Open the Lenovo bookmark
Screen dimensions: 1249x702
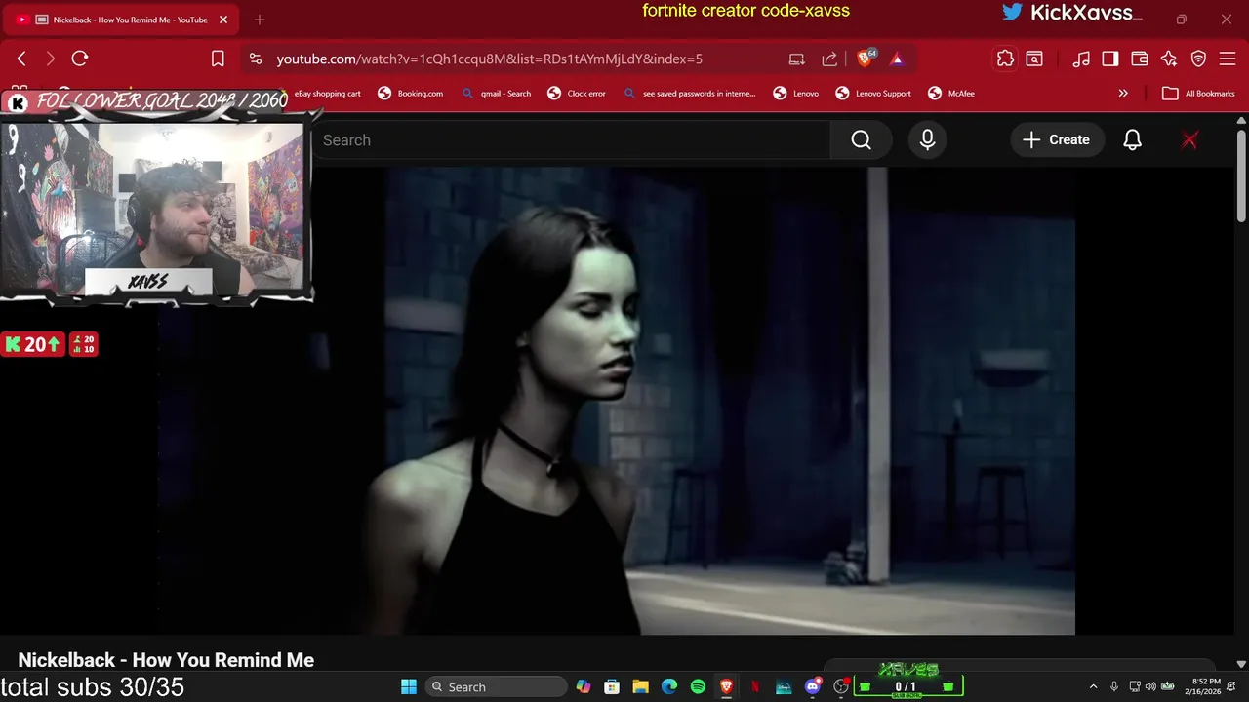pyautogui.click(x=796, y=94)
